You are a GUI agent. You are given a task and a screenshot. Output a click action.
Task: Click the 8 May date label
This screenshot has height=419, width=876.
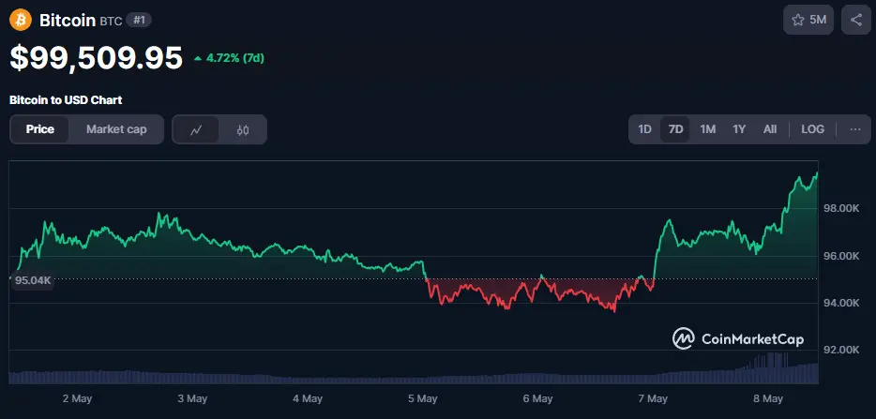click(767, 398)
